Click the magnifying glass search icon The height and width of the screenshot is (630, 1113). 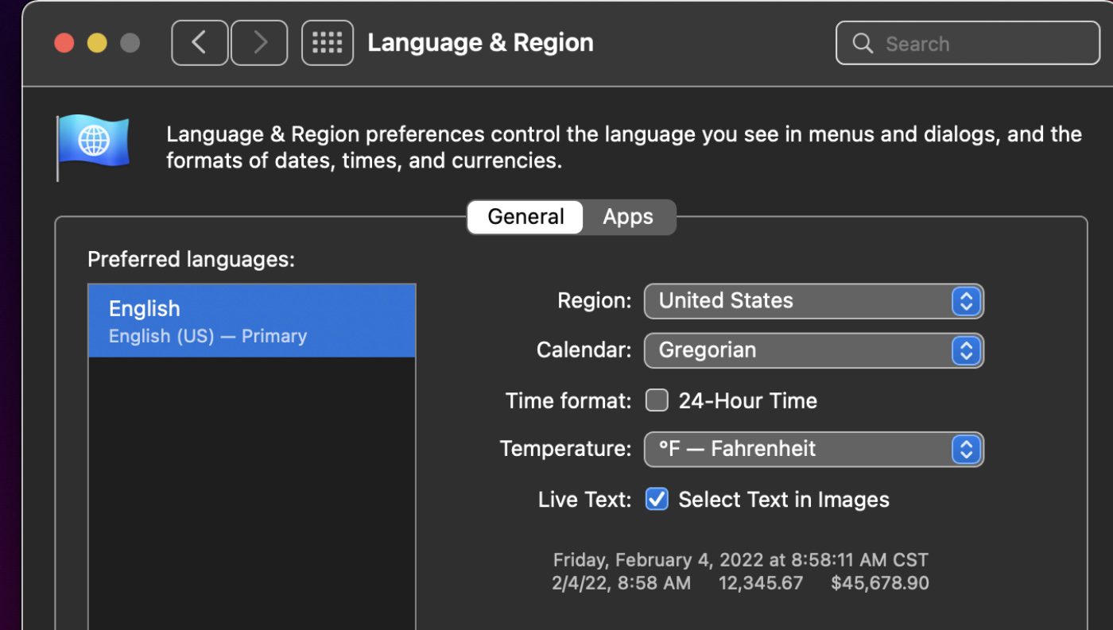[863, 44]
